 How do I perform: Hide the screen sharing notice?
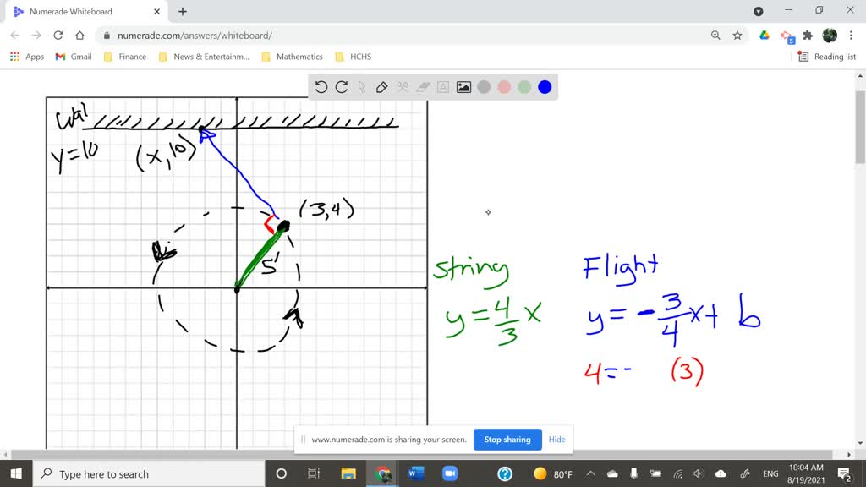tap(556, 440)
